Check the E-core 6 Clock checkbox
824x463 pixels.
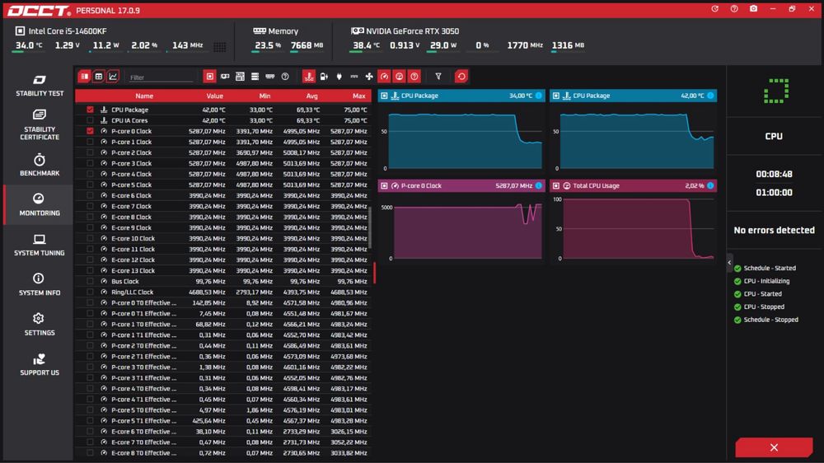tap(90, 195)
